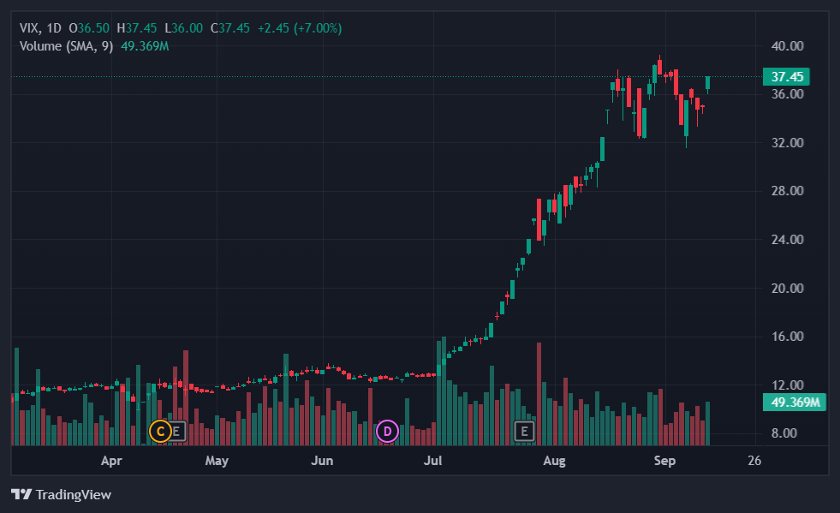The width and height of the screenshot is (840, 513).
Task: Select the close value C37.45 in the legend
Action: [229, 28]
